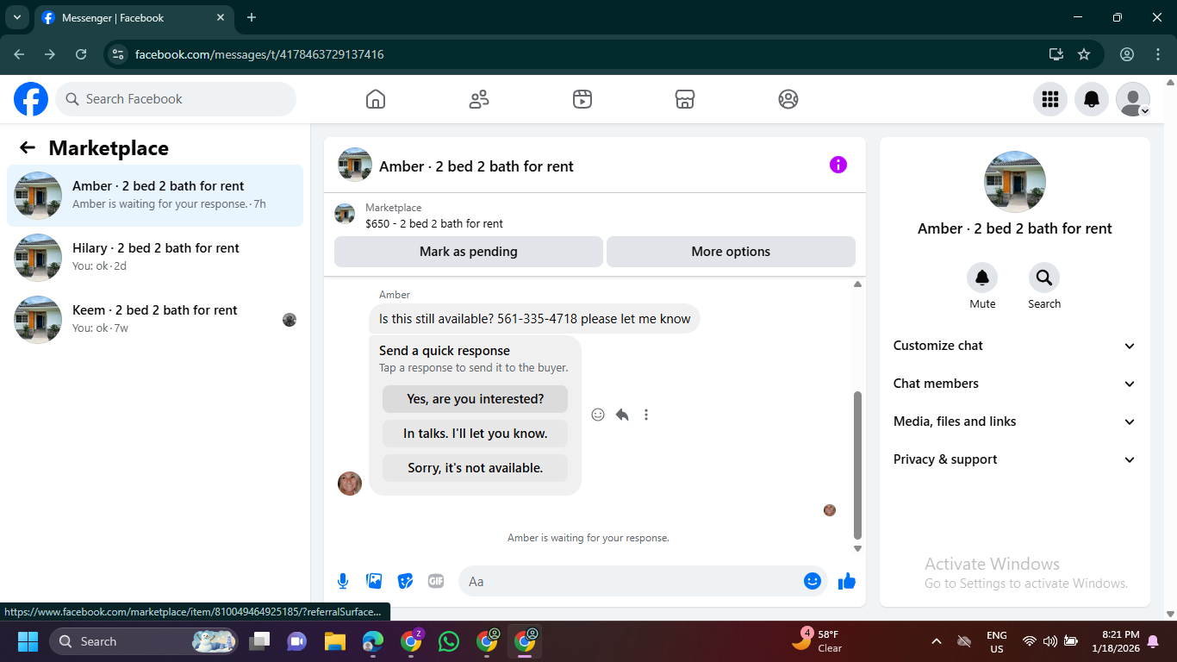The image size is (1177, 662).
Task: Search in conversation magnifier icon
Action: pyautogui.click(x=1044, y=278)
